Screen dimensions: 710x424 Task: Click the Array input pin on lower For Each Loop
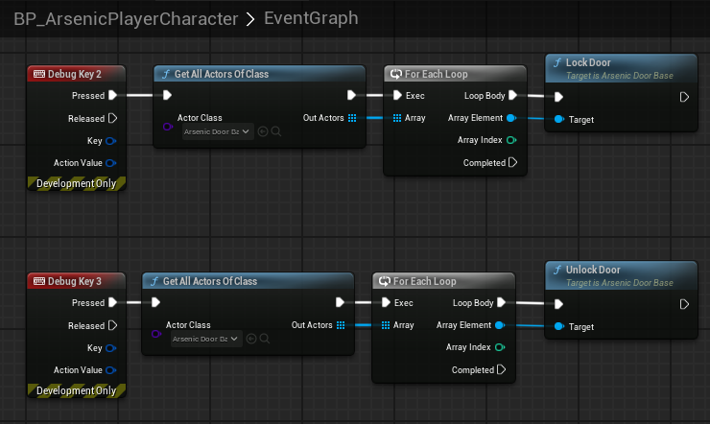[386, 325]
